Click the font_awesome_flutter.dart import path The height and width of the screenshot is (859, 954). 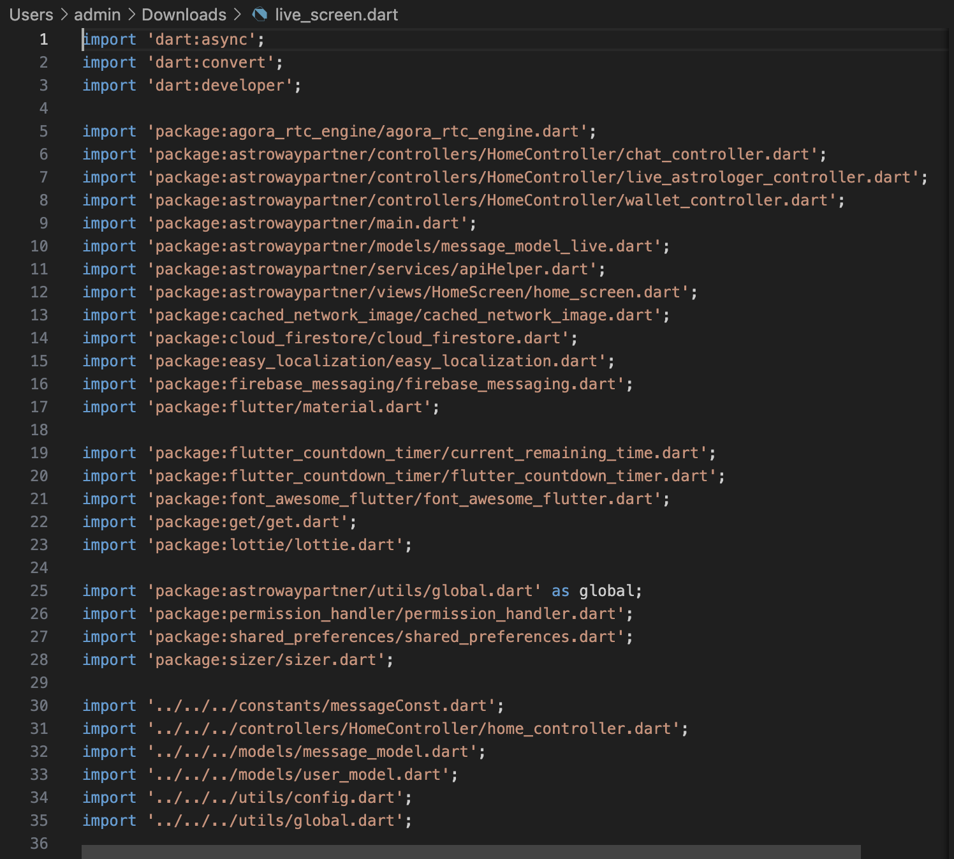point(404,499)
